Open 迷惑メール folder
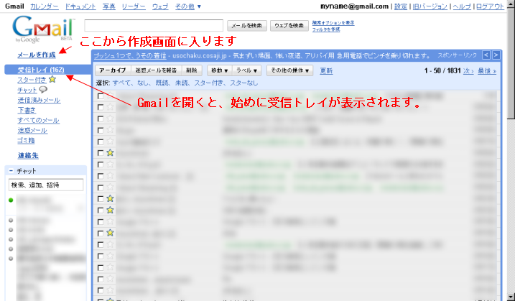 [x=32, y=131]
